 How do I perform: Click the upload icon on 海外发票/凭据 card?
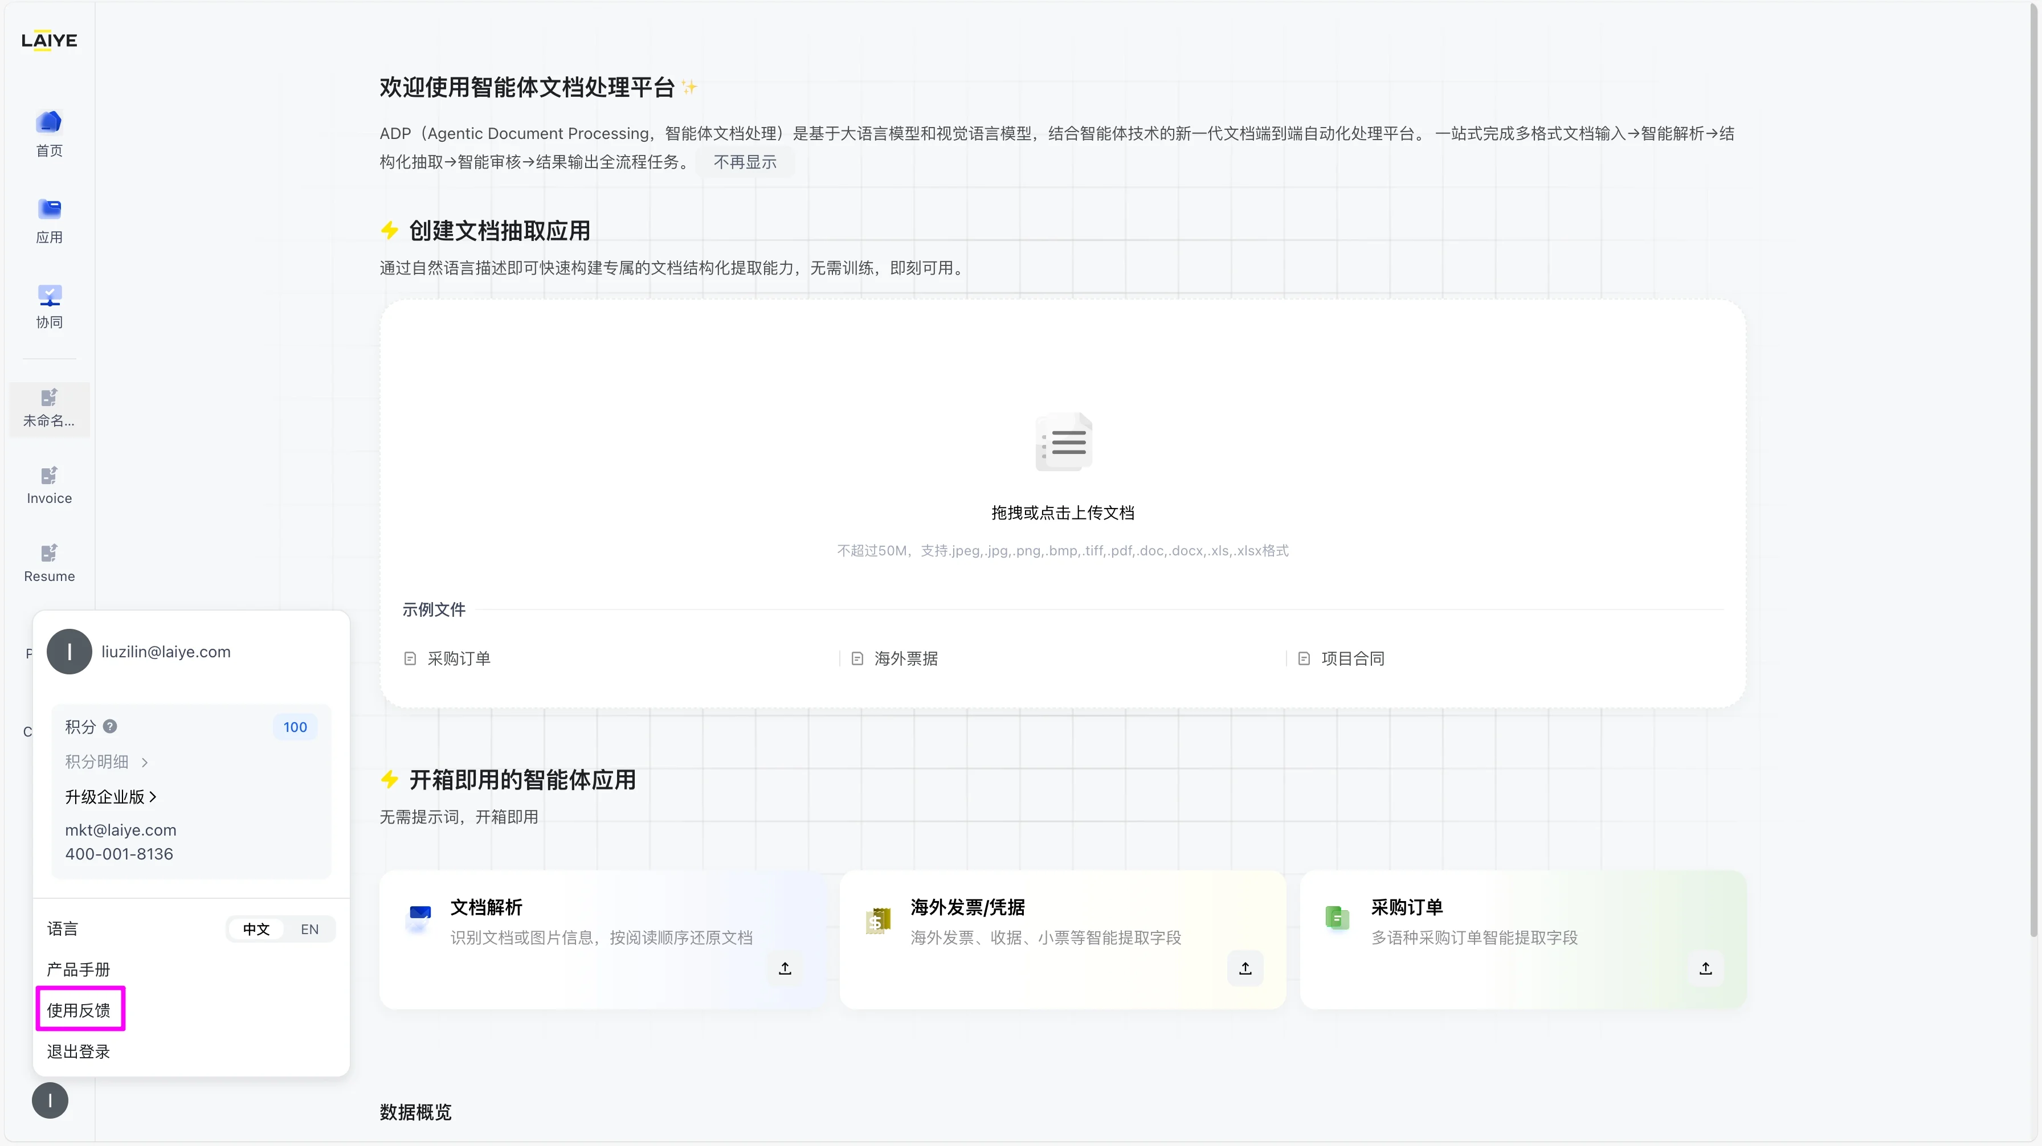click(x=1245, y=968)
